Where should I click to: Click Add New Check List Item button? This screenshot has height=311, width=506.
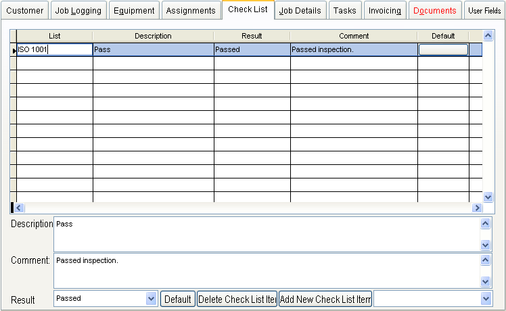tap(325, 299)
